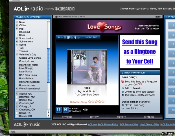Click the station list scroll down arrow
The height and width of the screenshot is (136, 175).
pos(49,116)
